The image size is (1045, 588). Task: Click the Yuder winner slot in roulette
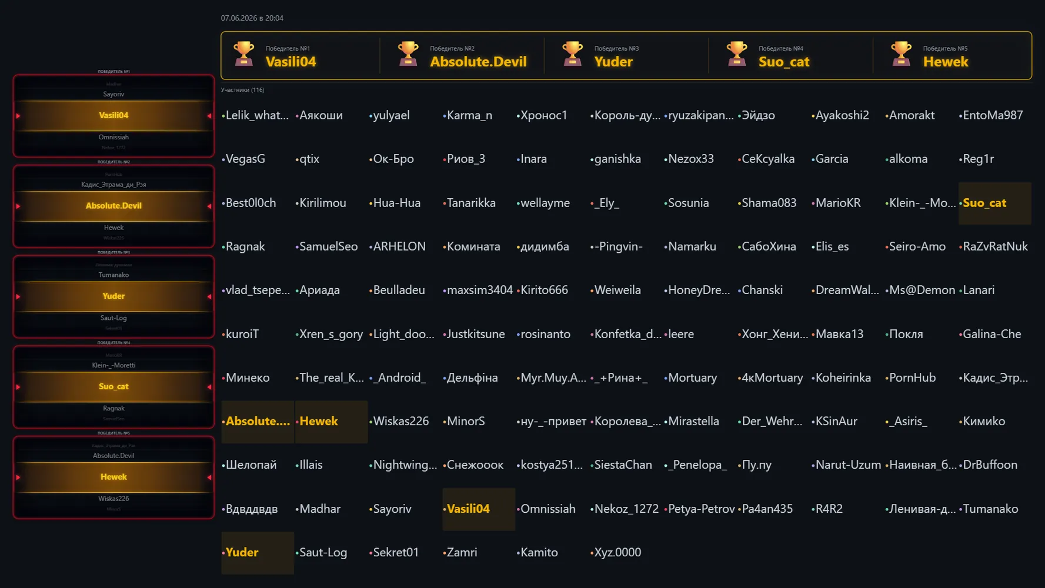point(113,296)
